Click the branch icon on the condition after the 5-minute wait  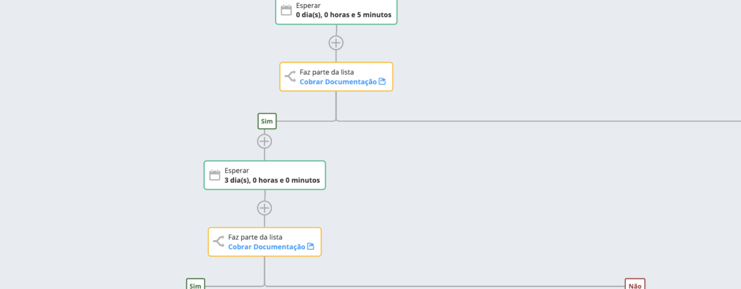(x=290, y=77)
